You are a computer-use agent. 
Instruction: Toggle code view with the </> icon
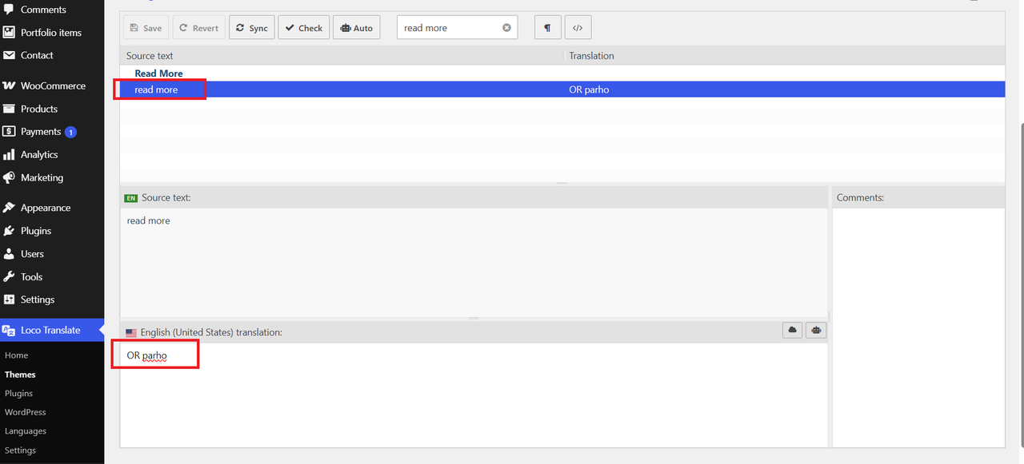578,28
